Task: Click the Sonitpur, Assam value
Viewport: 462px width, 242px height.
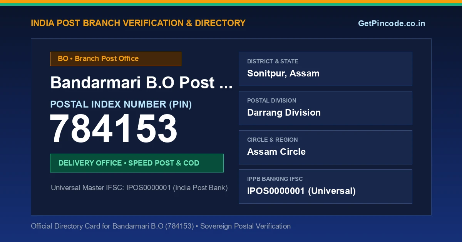Action: tap(283, 73)
